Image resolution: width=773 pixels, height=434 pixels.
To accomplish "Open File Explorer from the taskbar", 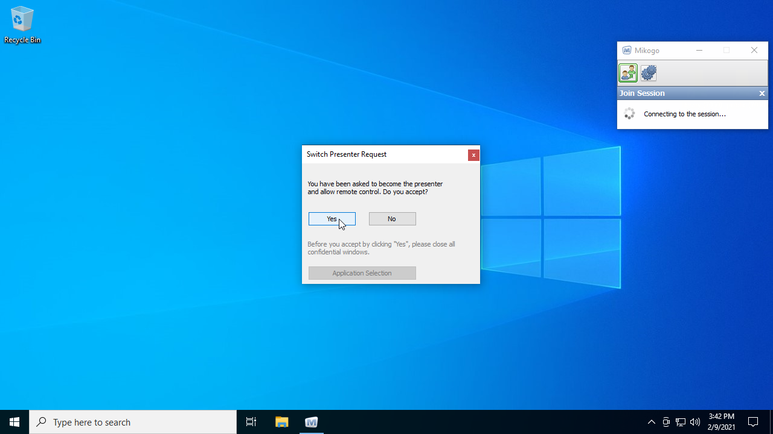I will [281, 422].
